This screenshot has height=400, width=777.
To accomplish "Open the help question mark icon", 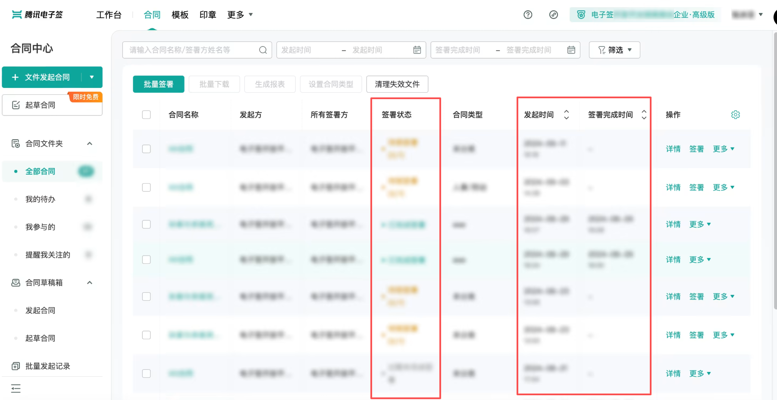I will [528, 15].
